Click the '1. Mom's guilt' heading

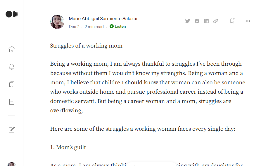point(68,147)
